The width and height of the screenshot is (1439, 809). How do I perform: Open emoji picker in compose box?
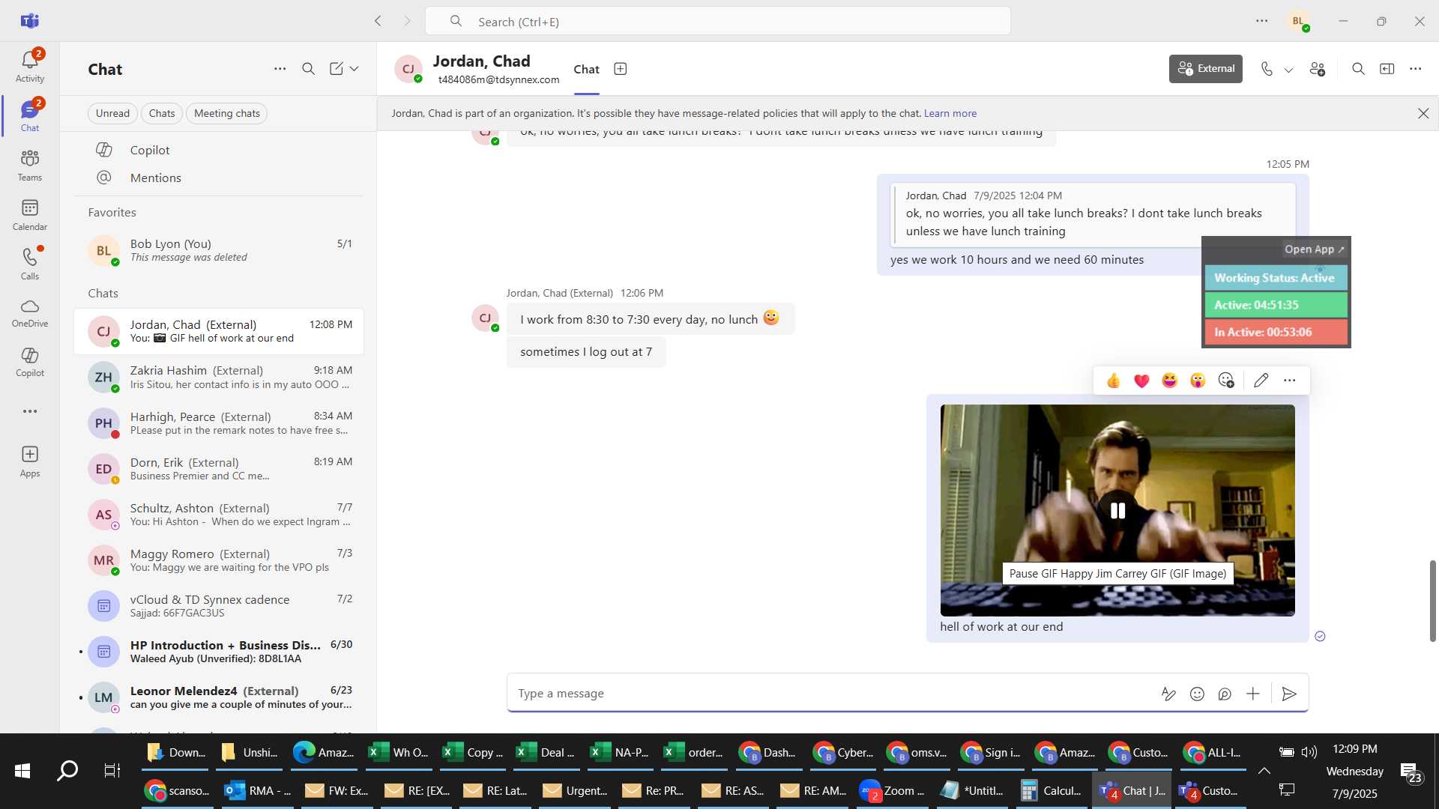(x=1197, y=694)
